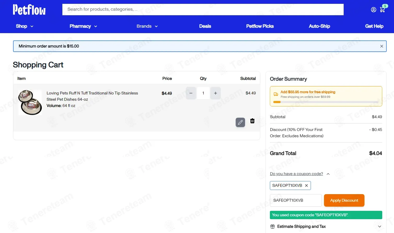Click the 'Volume: 64 fl oz' text

tap(61, 106)
